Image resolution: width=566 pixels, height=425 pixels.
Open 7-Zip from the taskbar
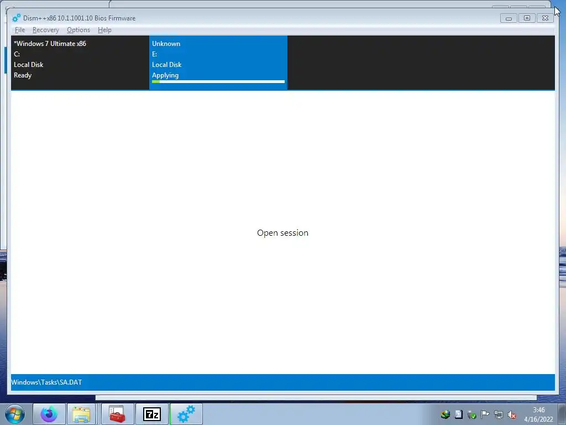tap(152, 414)
